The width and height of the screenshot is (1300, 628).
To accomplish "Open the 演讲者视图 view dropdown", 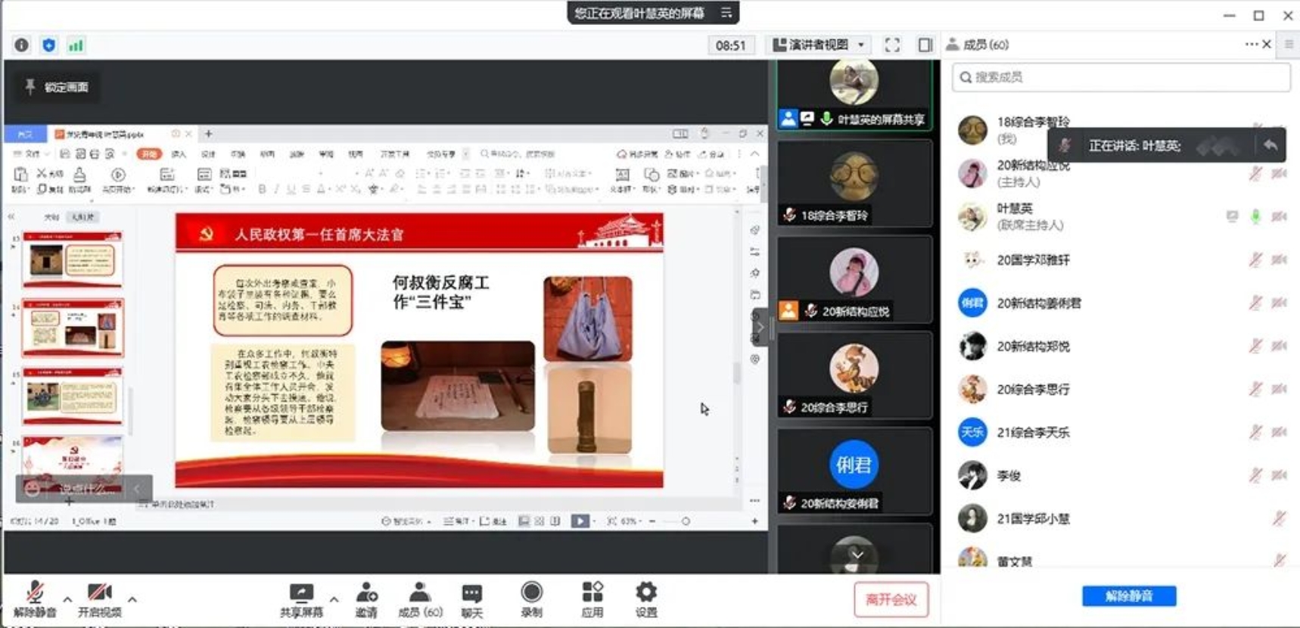I will (818, 45).
